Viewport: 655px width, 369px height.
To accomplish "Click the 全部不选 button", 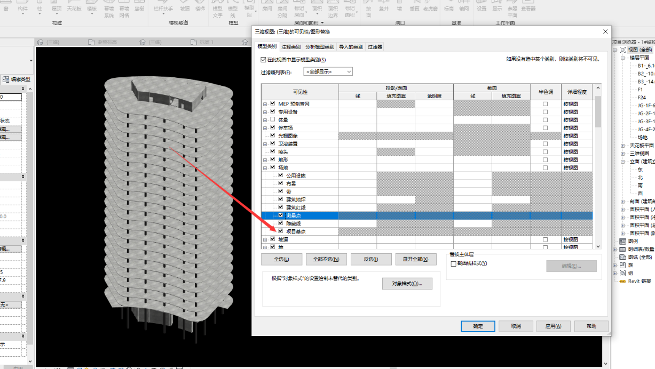I will 326,259.
